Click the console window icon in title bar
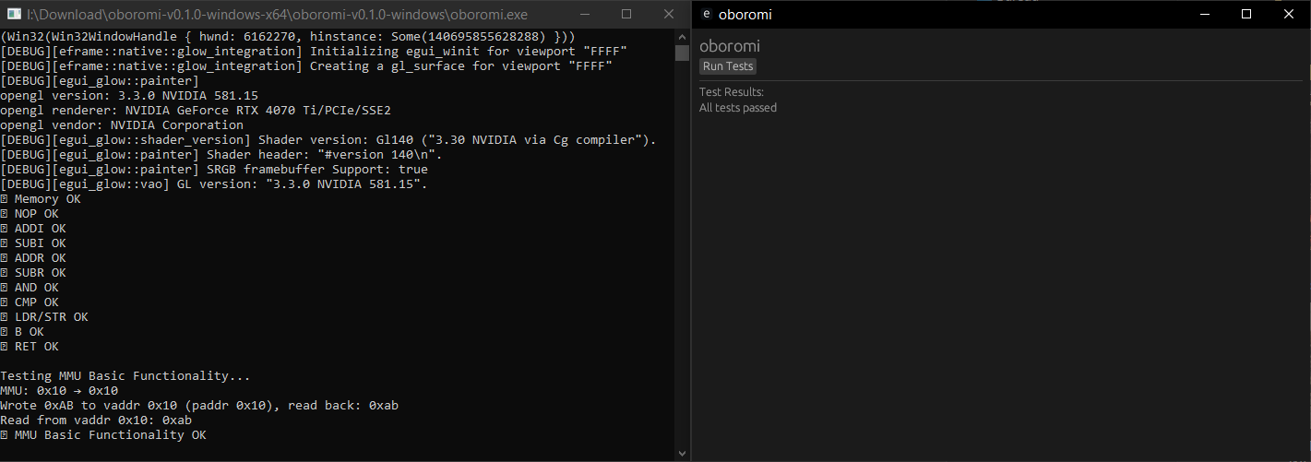Viewport: 1311px width, 462px height. point(13,14)
